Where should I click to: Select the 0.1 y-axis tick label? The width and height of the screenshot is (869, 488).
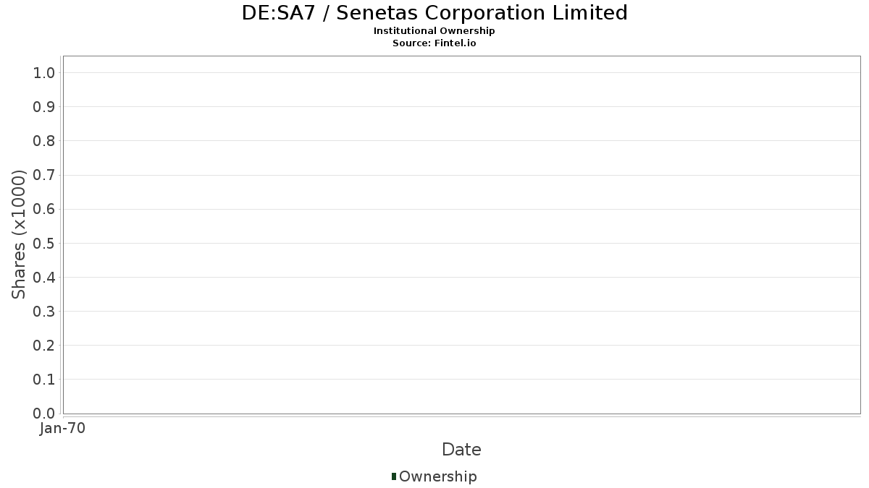(44, 380)
